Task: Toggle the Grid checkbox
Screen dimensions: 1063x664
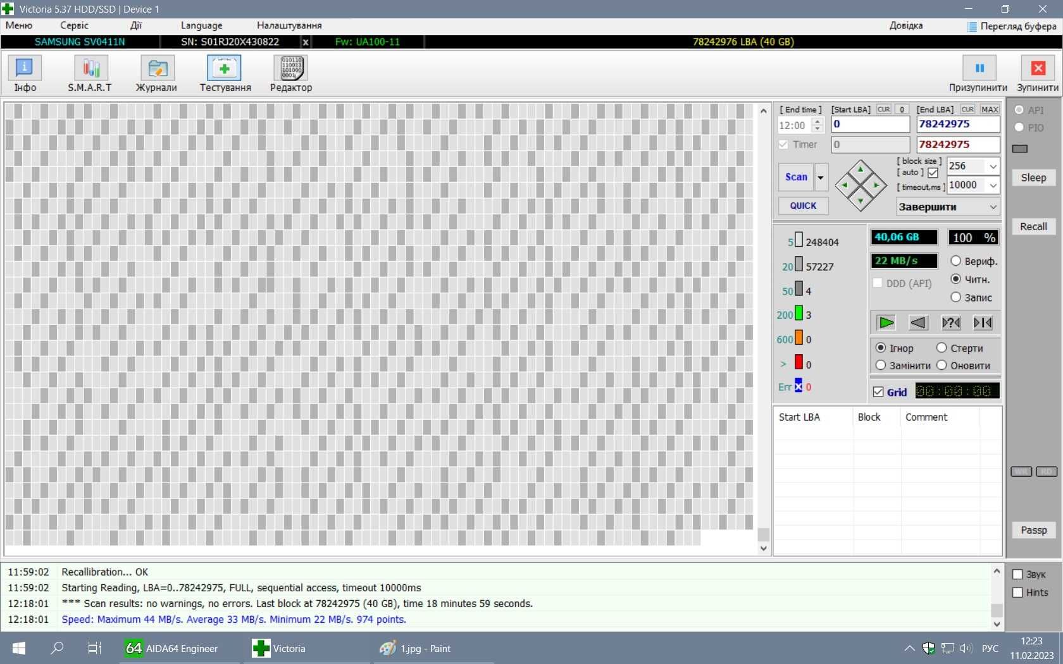Action: click(878, 392)
